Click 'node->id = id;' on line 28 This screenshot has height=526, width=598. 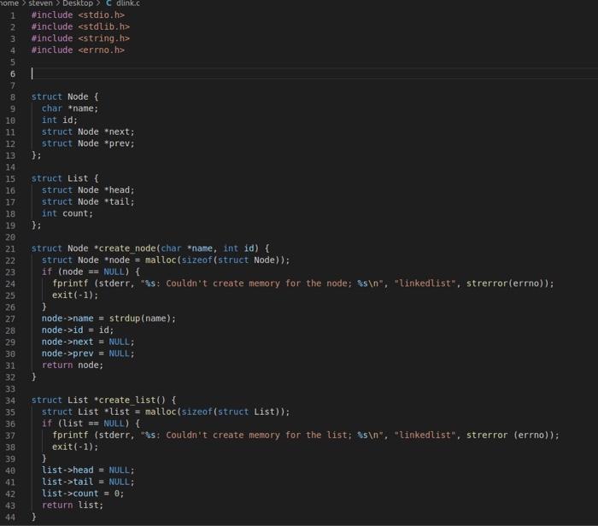click(x=78, y=330)
